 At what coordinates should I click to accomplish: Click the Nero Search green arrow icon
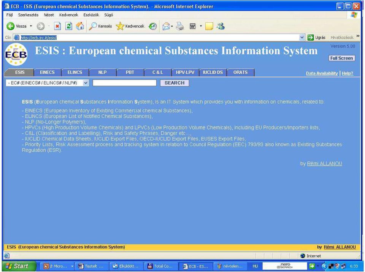click(x=312, y=266)
